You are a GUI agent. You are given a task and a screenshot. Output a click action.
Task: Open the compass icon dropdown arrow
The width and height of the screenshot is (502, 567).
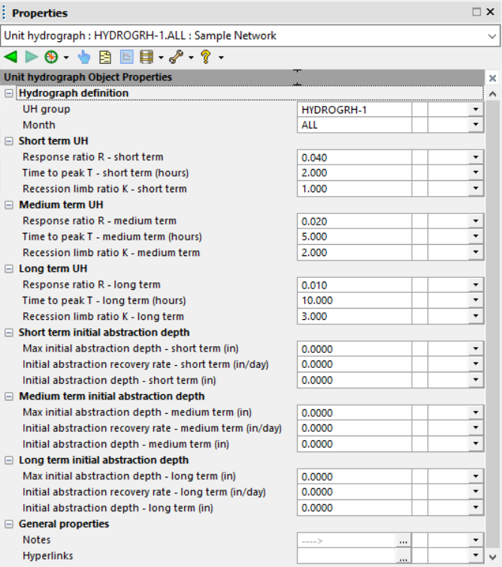point(66,58)
